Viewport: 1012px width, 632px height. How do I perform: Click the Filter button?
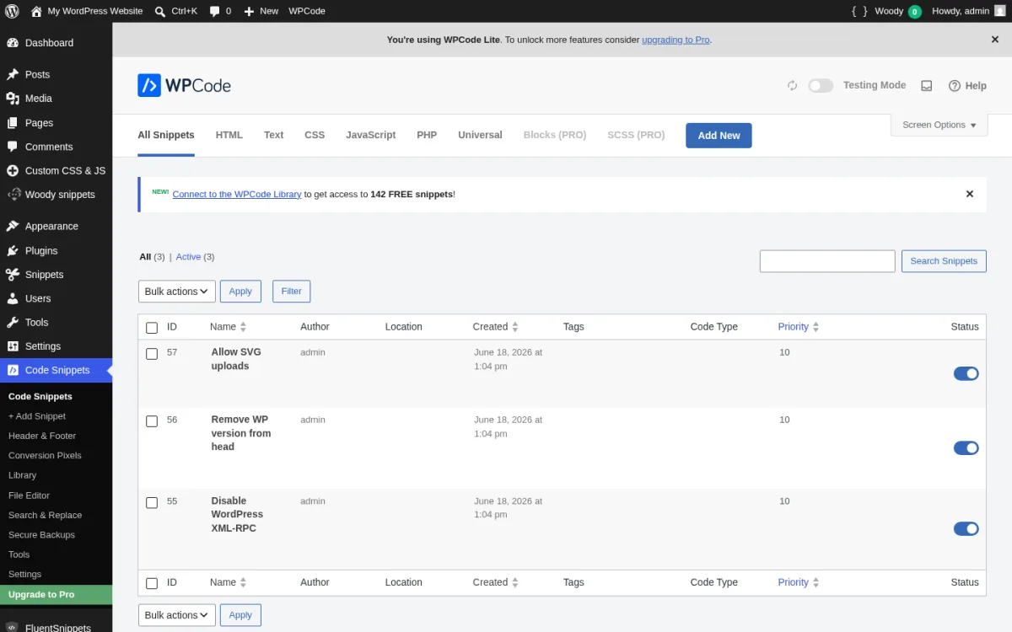click(x=292, y=292)
